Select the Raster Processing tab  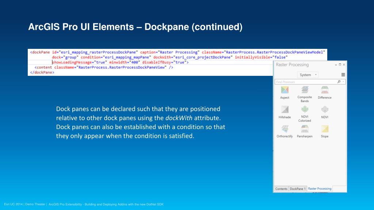[x=320, y=188]
